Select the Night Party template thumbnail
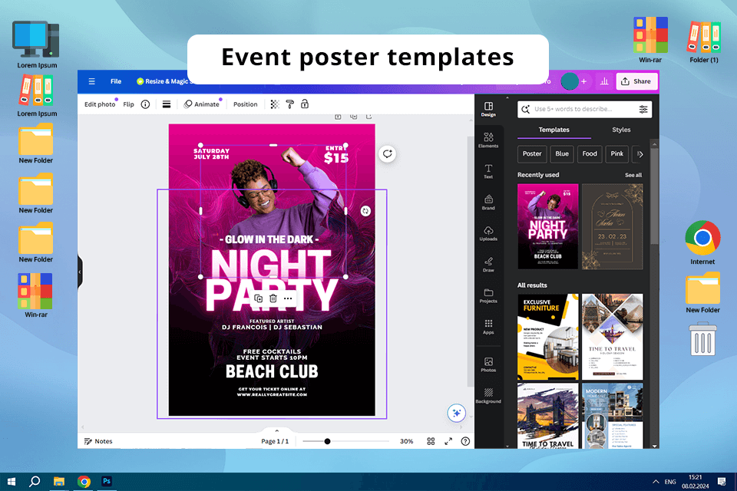The height and width of the screenshot is (491, 737). pyautogui.click(x=547, y=226)
